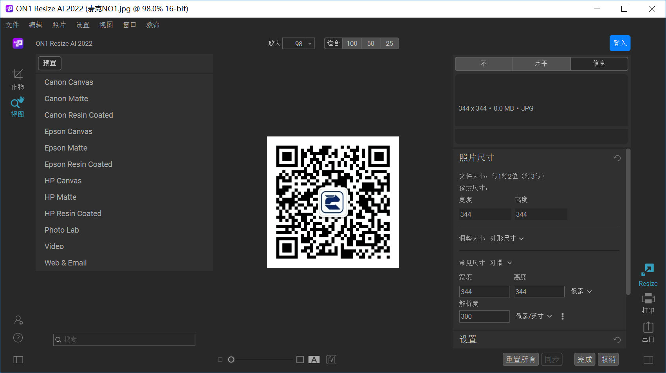666x373 pixels.
Task: Click the thumbnail size slider handle
Action: [x=231, y=360]
